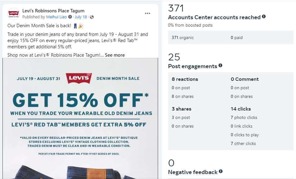Click the Levi's page profile picture

click(13, 14)
